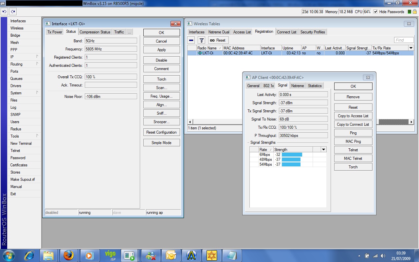Open the Security Profiles tab
The width and height of the screenshot is (419, 262).
pos(313,32)
